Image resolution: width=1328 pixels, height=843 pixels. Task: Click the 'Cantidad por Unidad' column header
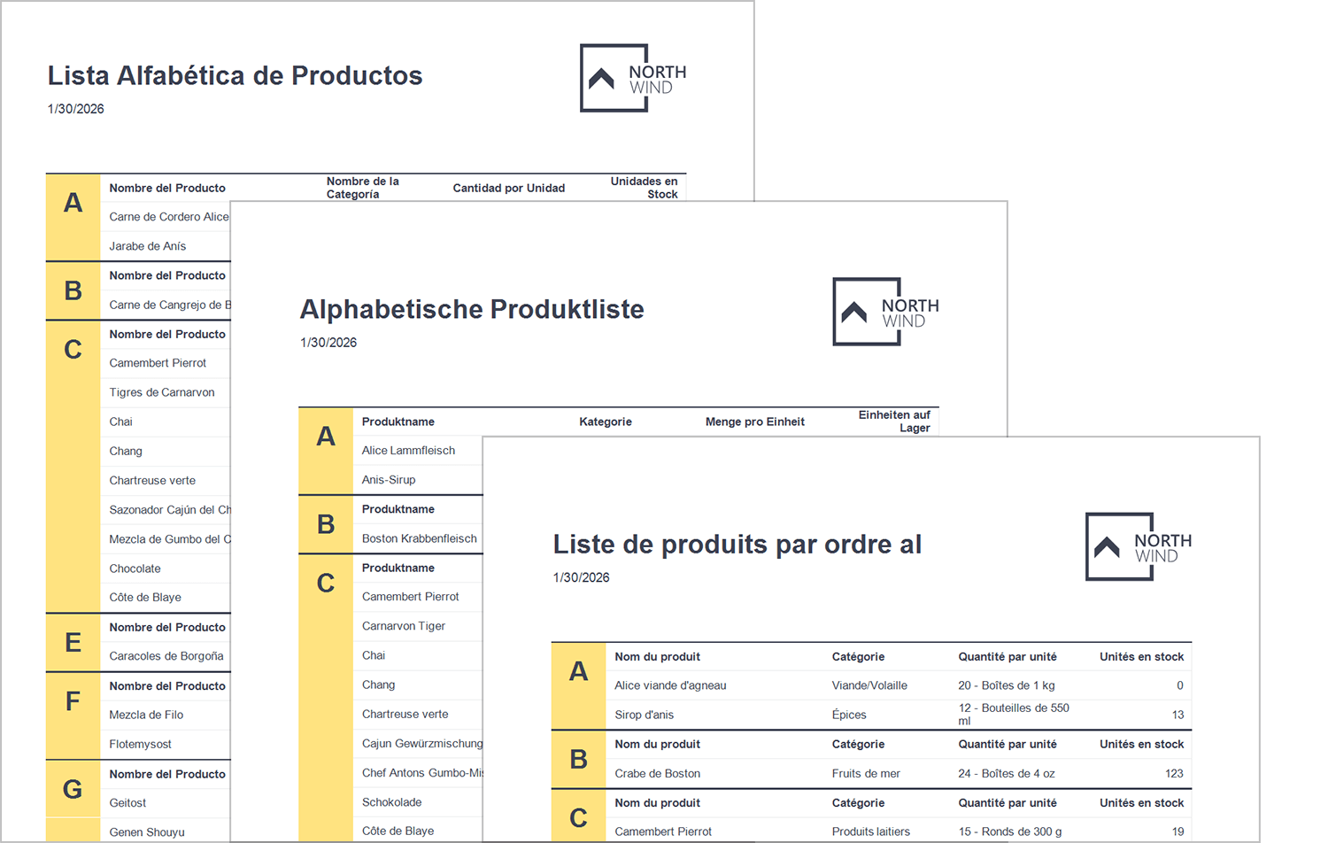tap(509, 188)
